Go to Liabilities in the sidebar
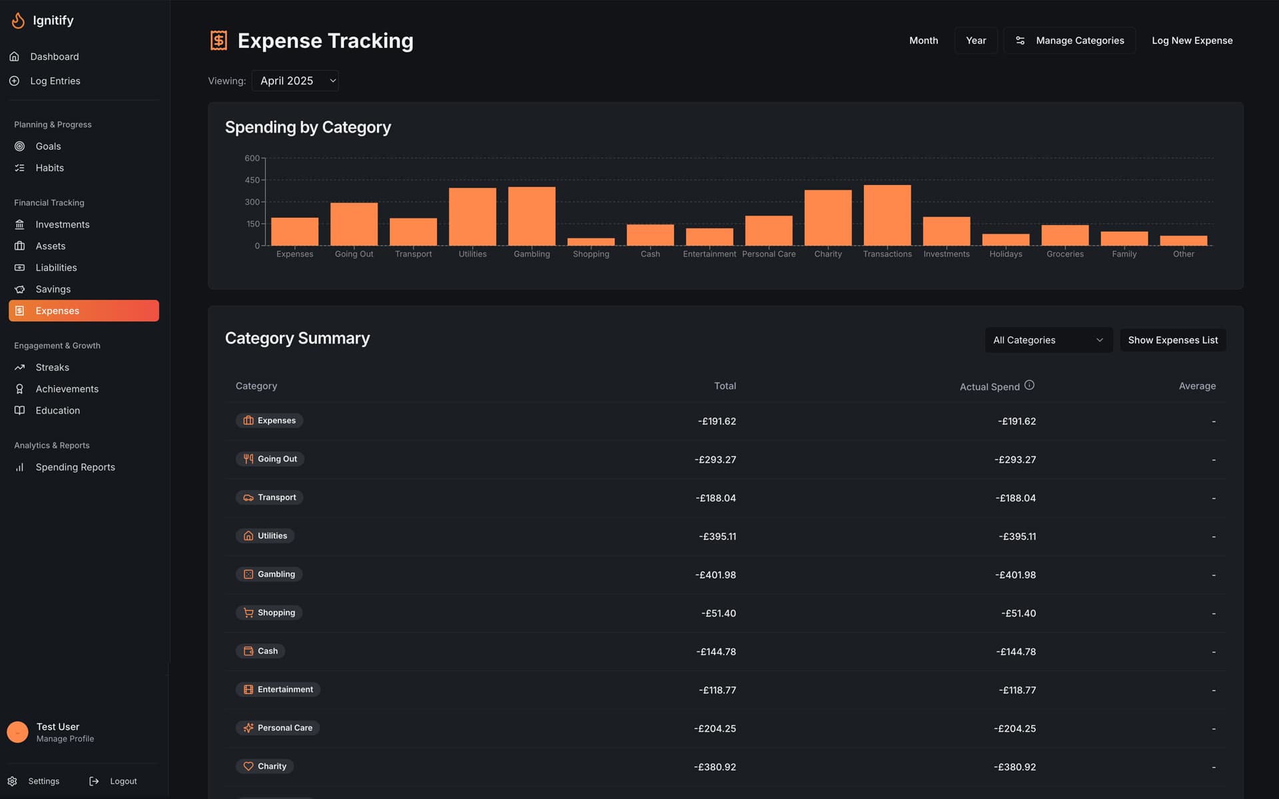The height and width of the screenshot is (799, 1279). (x=56, y=268)
